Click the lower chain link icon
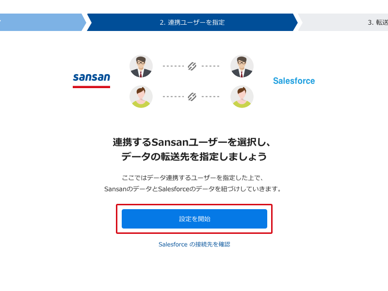388x291 pixels. coord(192,96)
